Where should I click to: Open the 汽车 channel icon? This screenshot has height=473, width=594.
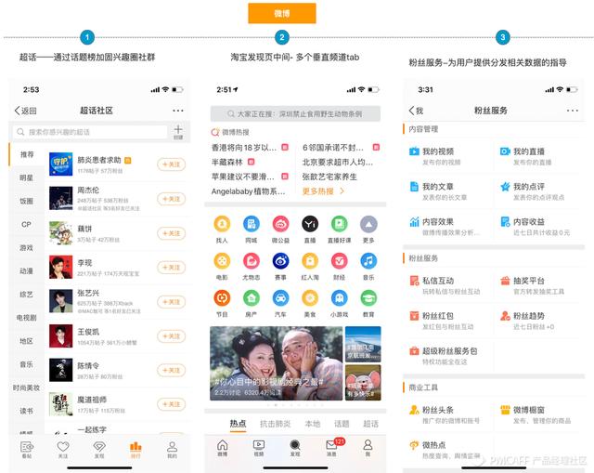click(x=280, y=298)
